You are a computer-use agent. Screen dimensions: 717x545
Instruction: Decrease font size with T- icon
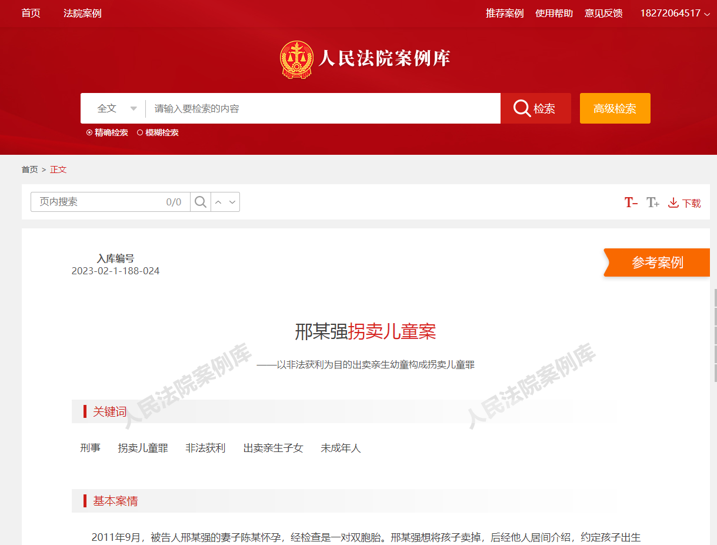tap(631, 202)
